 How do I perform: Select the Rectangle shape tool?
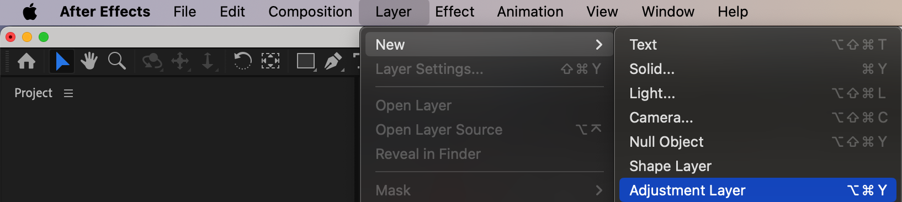point(306,61)
